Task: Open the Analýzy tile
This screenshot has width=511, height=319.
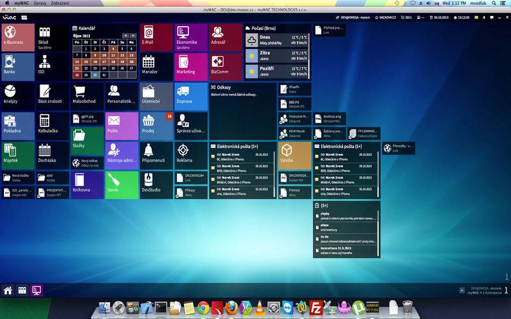Action: 18,97
